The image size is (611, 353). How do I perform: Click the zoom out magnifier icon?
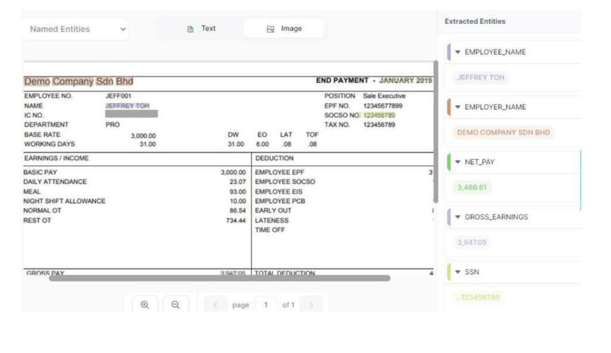coord(176,305)
